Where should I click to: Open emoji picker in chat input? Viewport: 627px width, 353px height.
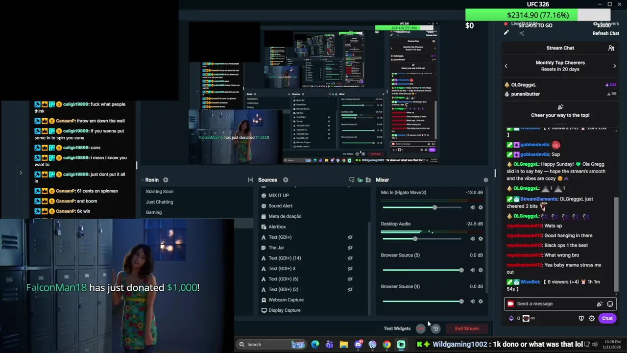click(610, 304)
